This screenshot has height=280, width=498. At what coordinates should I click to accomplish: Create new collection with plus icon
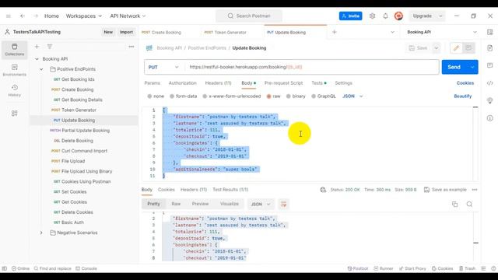click(37, 47)
